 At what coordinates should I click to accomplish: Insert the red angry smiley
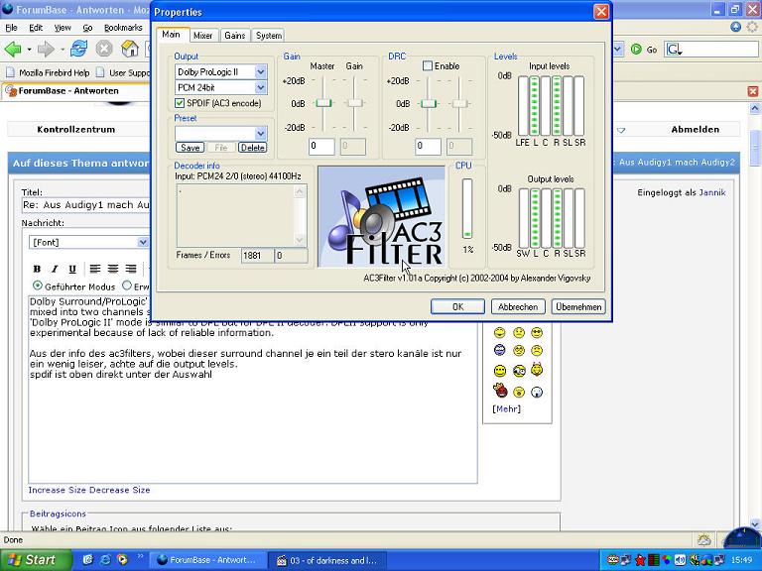click(x=500, y=391)
